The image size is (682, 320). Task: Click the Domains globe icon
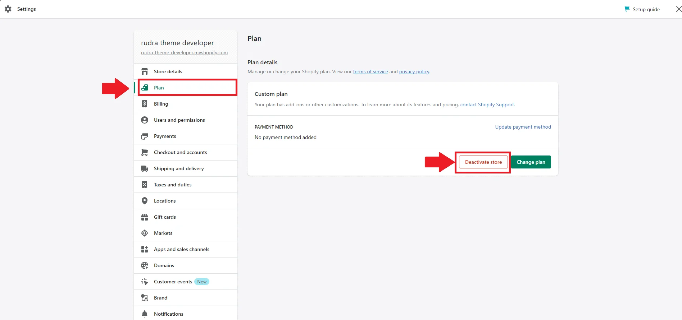tap(145, 265)
